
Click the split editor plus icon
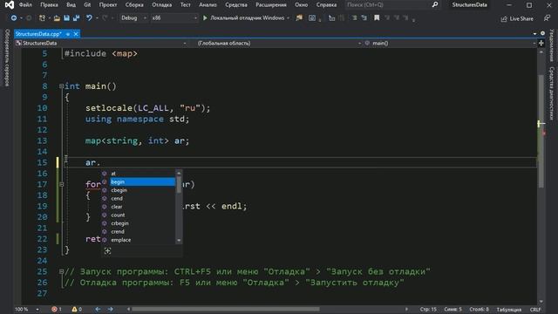[541, 43]
